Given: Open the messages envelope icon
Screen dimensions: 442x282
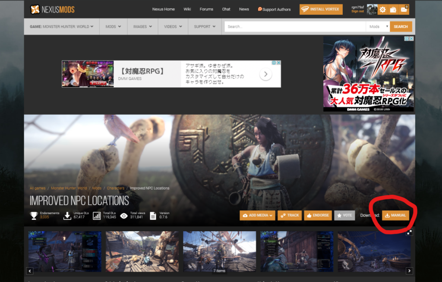Looking at the screenshot, I should (x=404, y=9).
